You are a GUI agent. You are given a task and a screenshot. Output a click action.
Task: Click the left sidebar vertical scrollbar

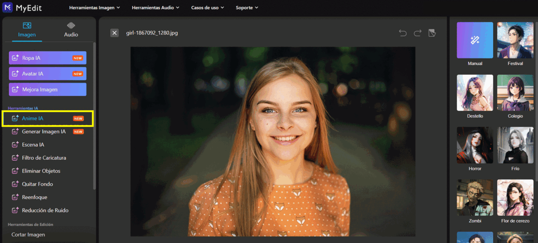point(95,117)
